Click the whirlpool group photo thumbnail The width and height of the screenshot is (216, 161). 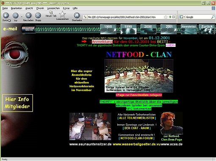[139, 76]
